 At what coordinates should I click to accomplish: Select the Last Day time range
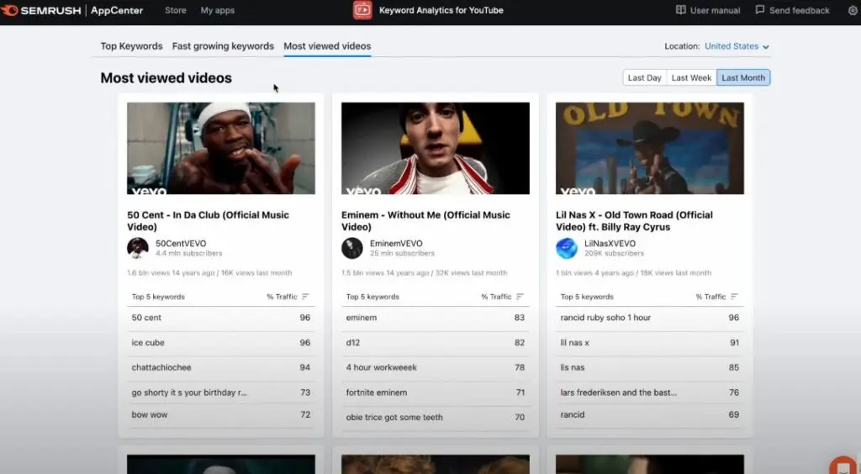pyautogui.click(x=644, y=77)
